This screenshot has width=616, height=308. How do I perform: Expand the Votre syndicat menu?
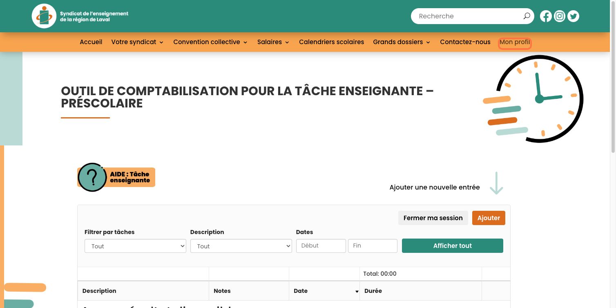coord(137,42)
